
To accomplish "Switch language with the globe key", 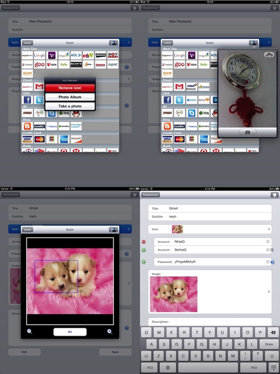I will [168, 368].
